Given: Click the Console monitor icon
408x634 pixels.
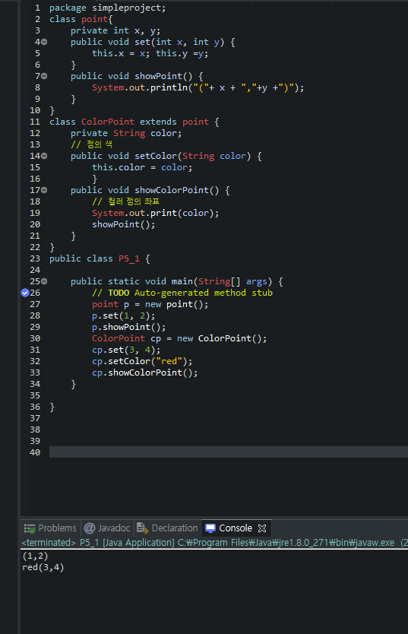Looking at the screenshot, I should 210,528.
